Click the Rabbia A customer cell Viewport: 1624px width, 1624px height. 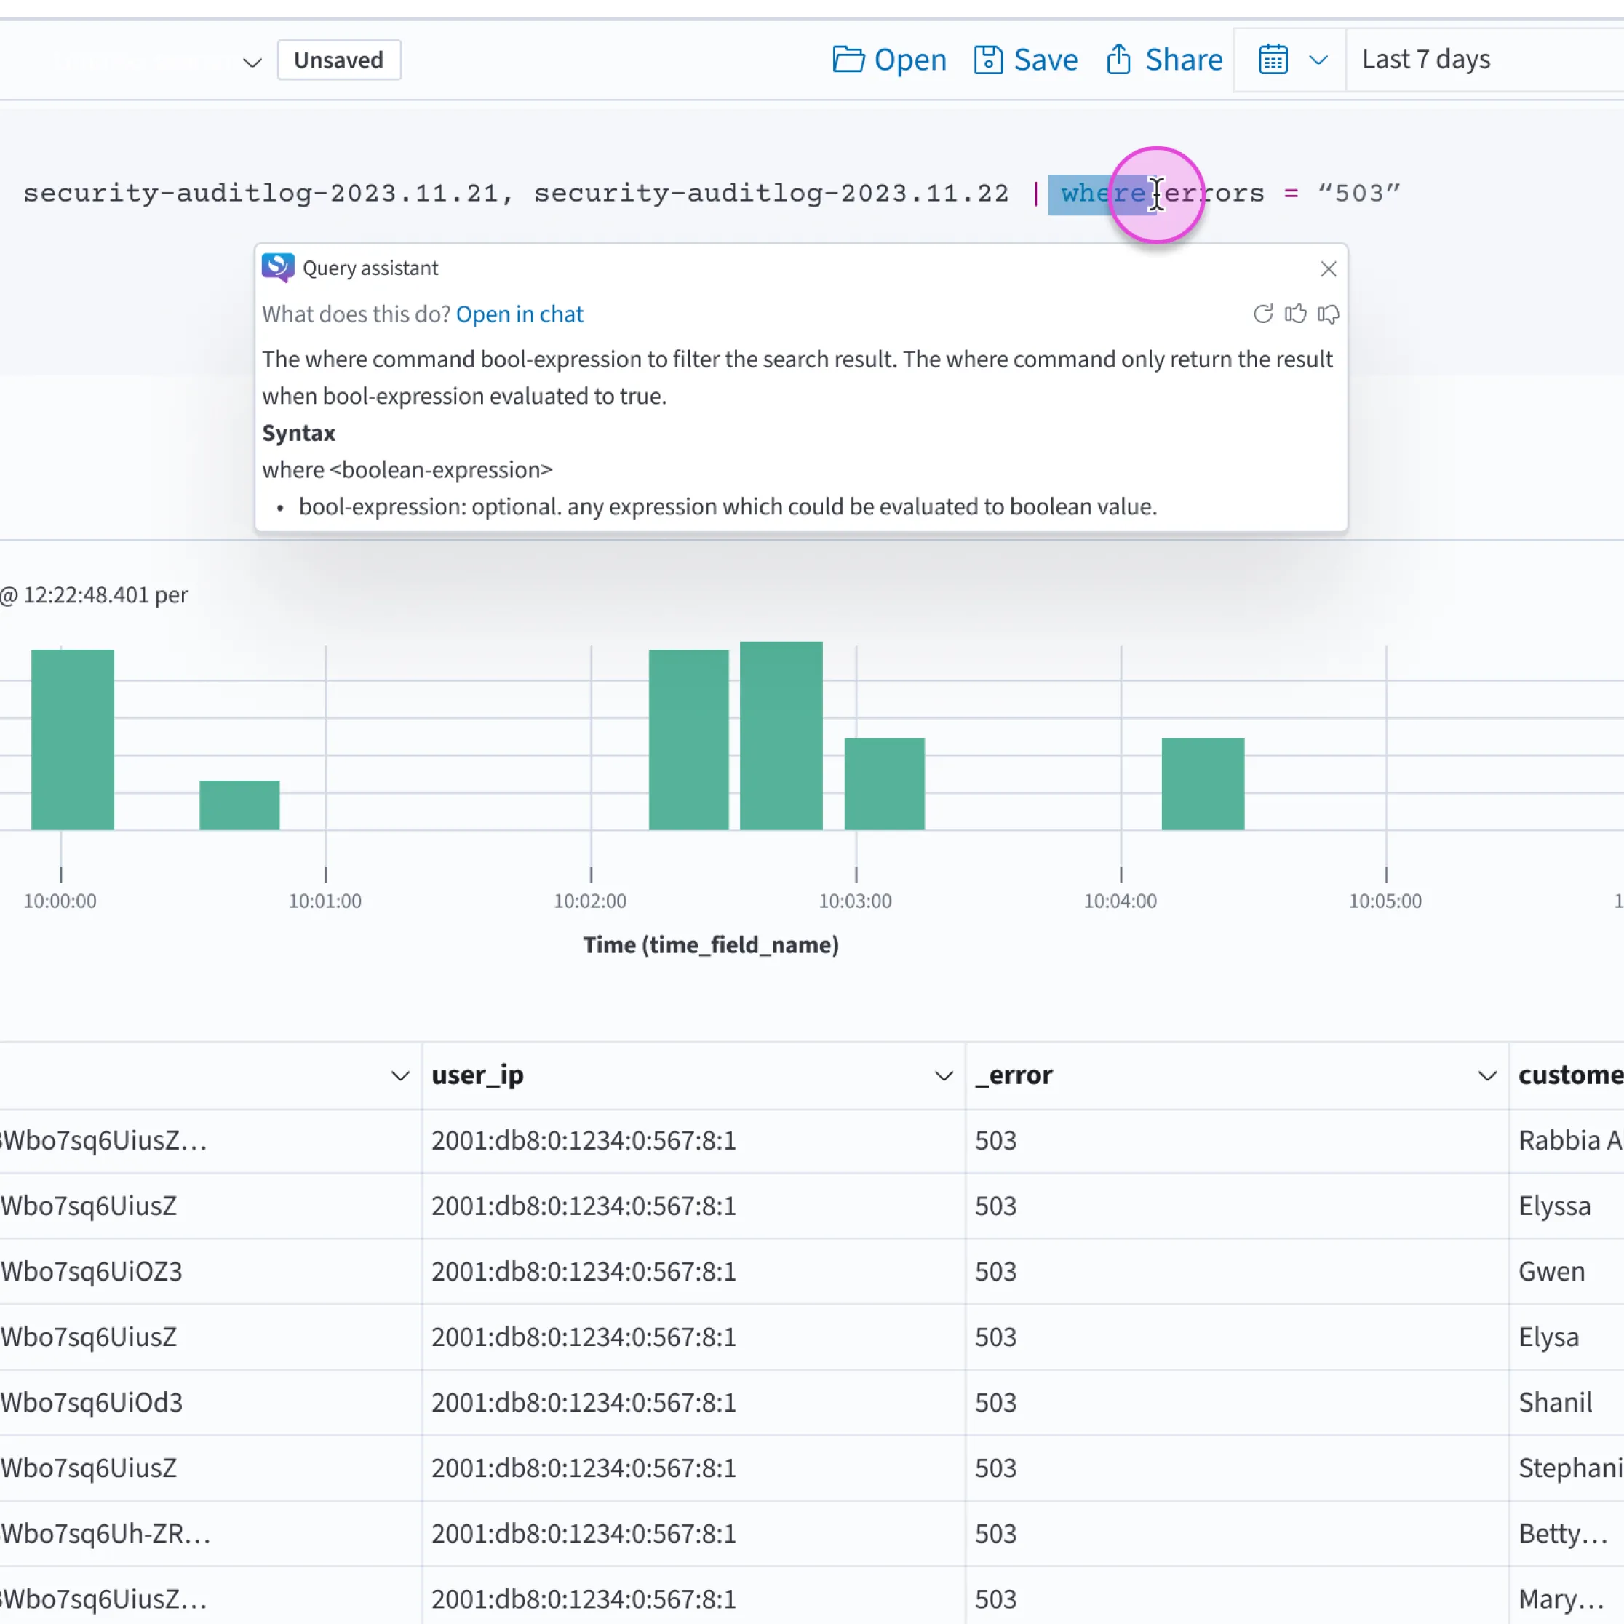pyautogui.click(x=1569, y=1141)
